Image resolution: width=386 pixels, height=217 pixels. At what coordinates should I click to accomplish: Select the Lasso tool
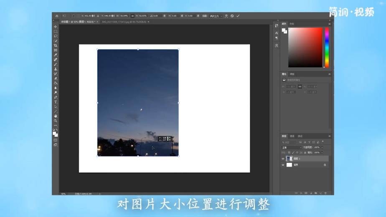56,36
